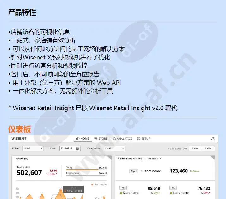The image size is (226, 199).
Task: Open the HOME tab
Action: click(x=82, y=139)
